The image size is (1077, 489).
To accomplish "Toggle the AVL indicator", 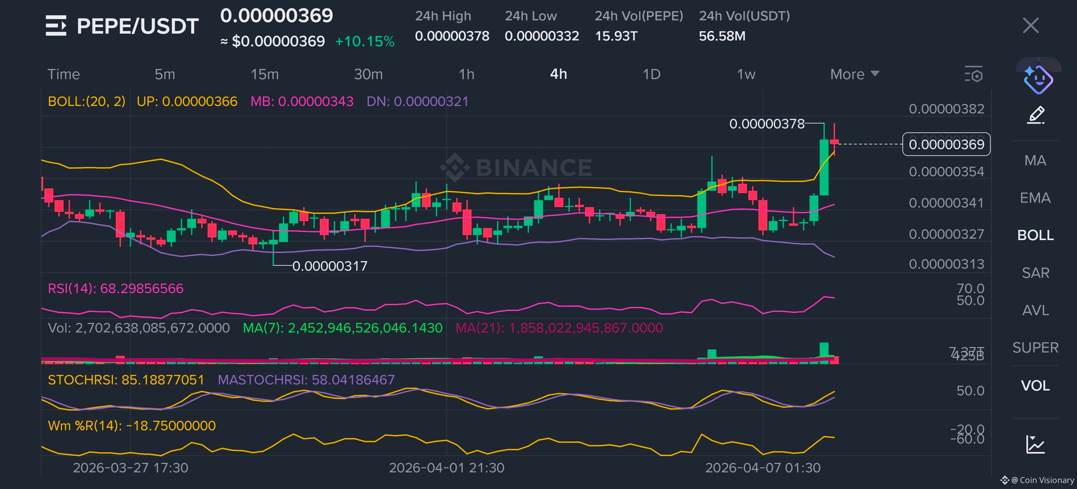I will (x=1035, y=310).
